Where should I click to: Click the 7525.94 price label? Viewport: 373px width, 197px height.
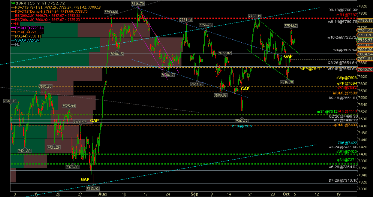(x=69, y=106)
